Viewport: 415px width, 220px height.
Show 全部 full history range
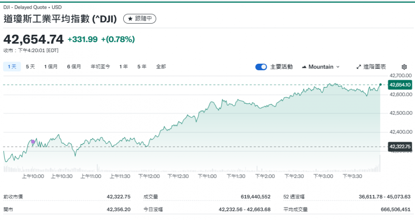[161, 67]
